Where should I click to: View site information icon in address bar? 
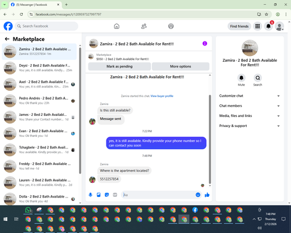(x=31, y=15)
